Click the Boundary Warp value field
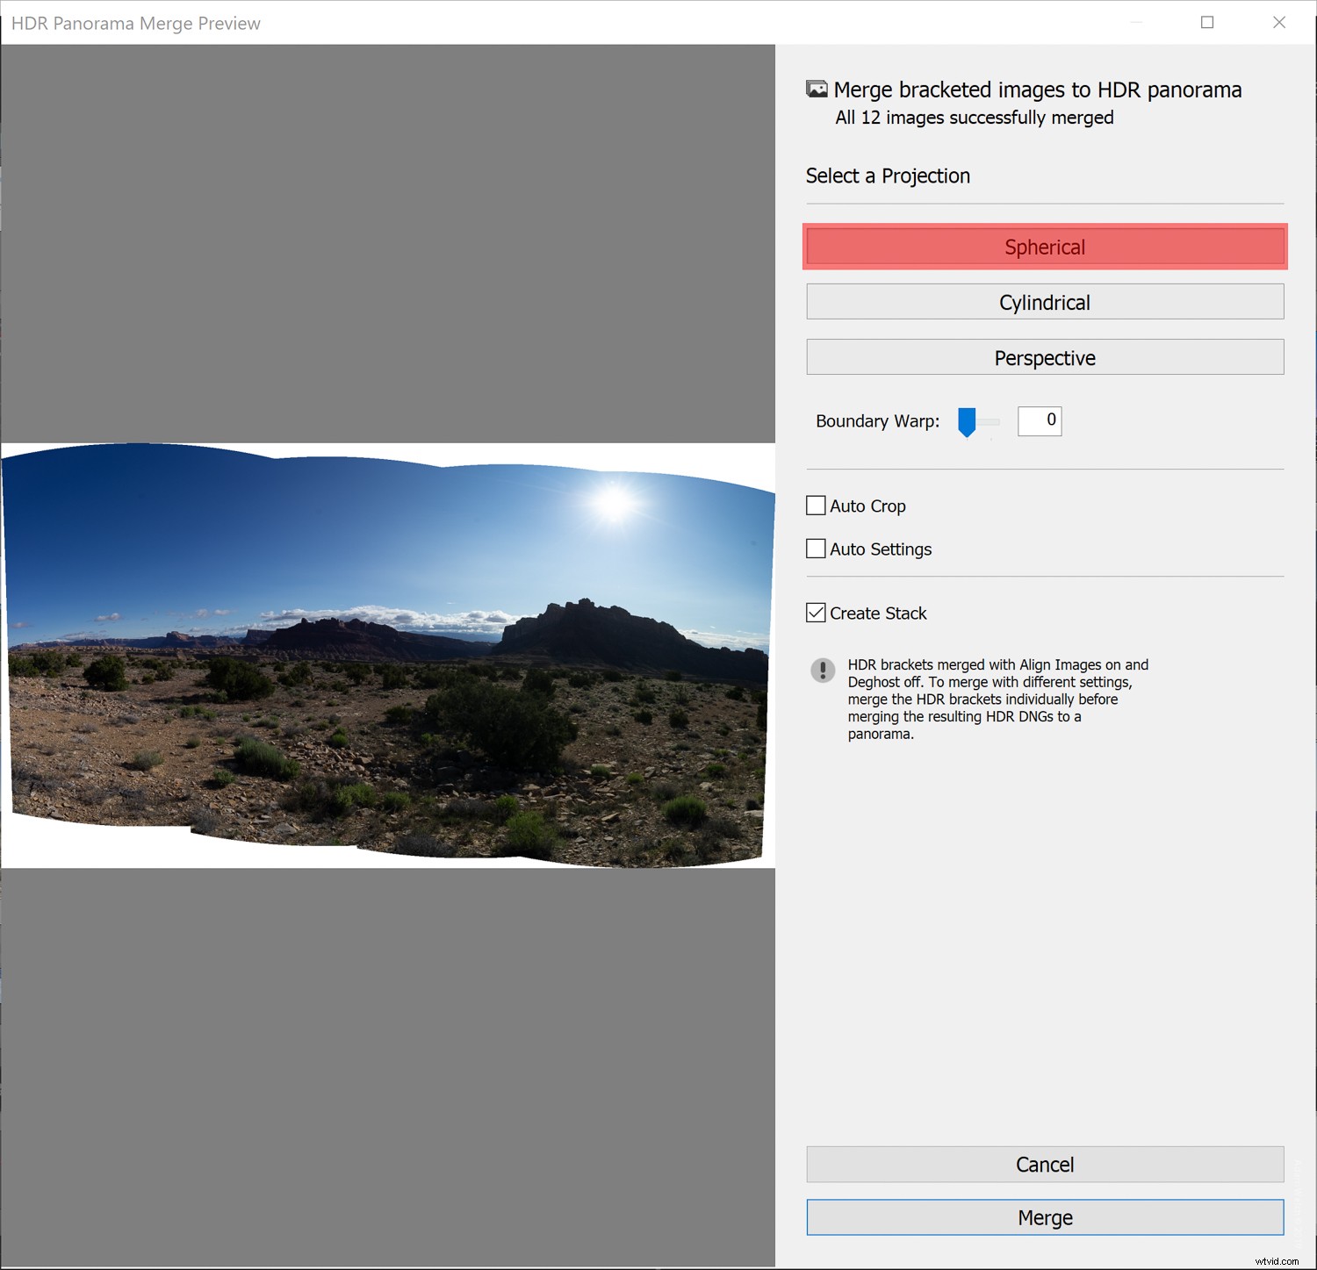The image size is (1317, 1270). click(x=1039, y=421)
